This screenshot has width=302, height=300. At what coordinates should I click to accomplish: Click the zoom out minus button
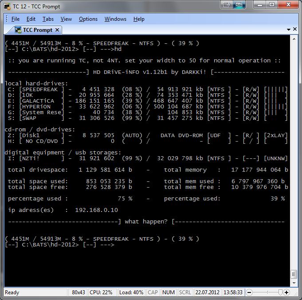[x=249, y=292]
